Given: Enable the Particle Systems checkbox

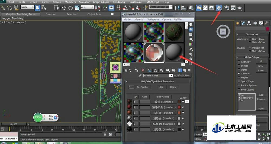Looking at the screenshot, I should (x=239, y=85).
